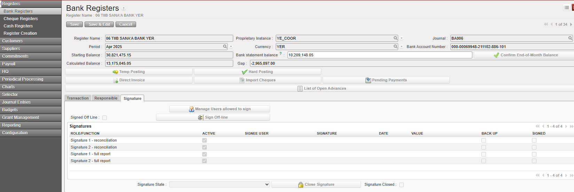Switch to the Transaction tab
The width and height of the screenshot is (574, 192).
tap(78, 98)
